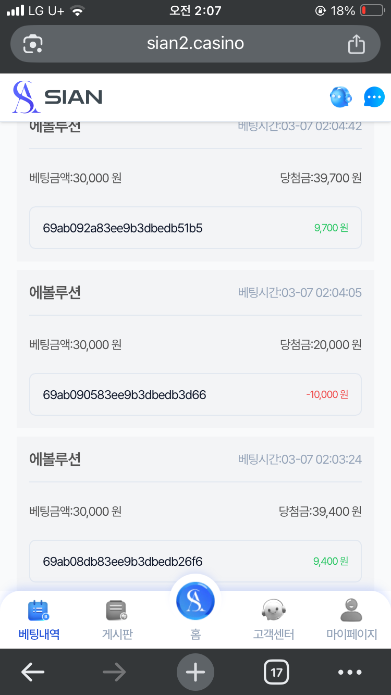Open the tab switcher showing 17 tabs
Screen dimensions: 391x695
(276, 672)
